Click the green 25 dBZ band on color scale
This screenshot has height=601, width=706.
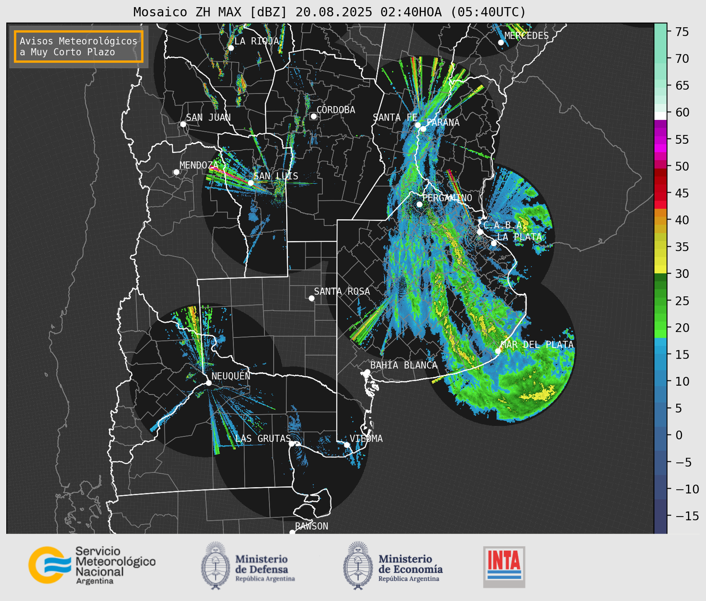660,300
